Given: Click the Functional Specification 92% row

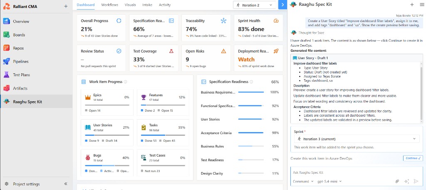Looking at the screenshot, I should [x=240, y=105].
